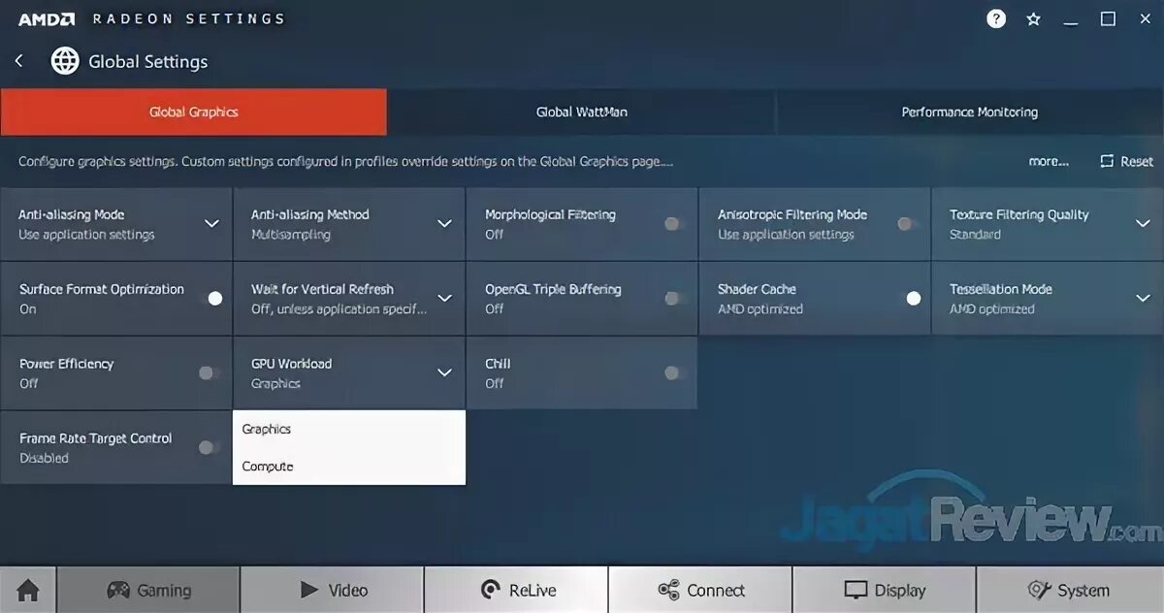
Task: Click the System gear icon
Action: [x=1040, y=590]
